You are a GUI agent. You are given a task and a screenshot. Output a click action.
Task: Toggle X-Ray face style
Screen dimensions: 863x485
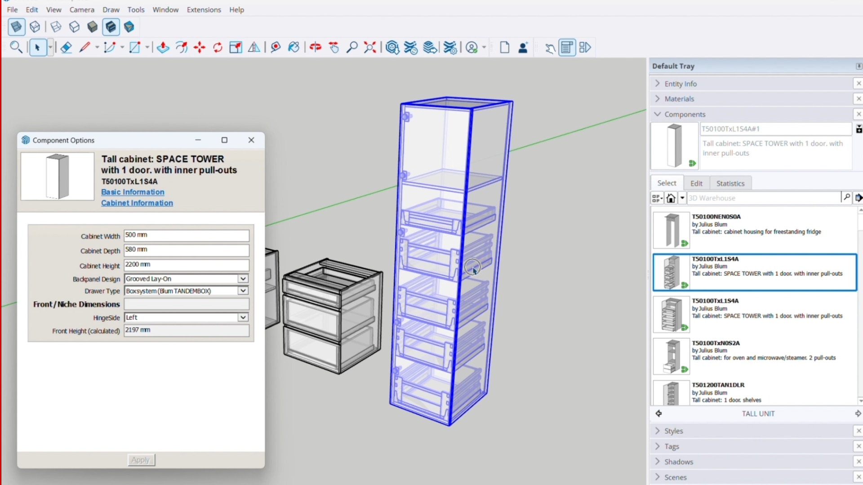click(x=17, y=27)
